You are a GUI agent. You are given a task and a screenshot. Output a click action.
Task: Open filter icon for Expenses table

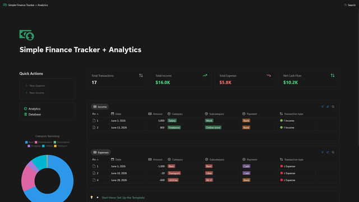coord(323,152)
